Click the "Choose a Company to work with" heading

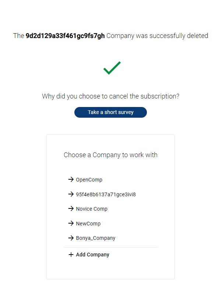[x=110, y=155]
